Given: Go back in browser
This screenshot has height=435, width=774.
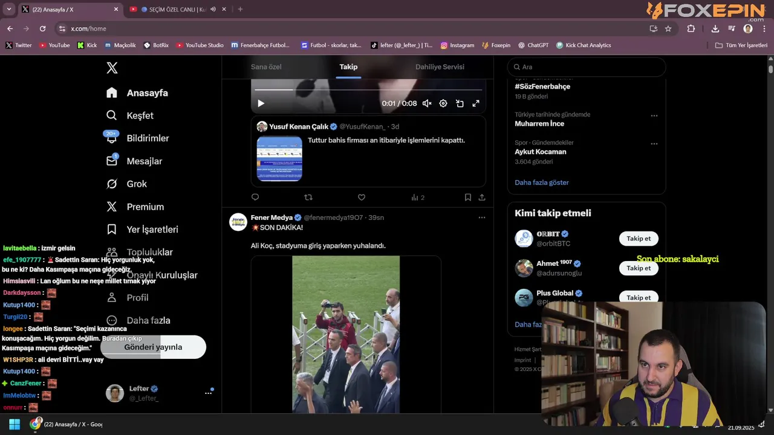Looking at the screenshot, I should tap(10, 28).
